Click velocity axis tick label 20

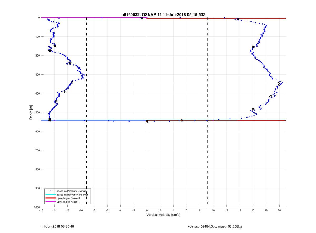pos(279,210)
